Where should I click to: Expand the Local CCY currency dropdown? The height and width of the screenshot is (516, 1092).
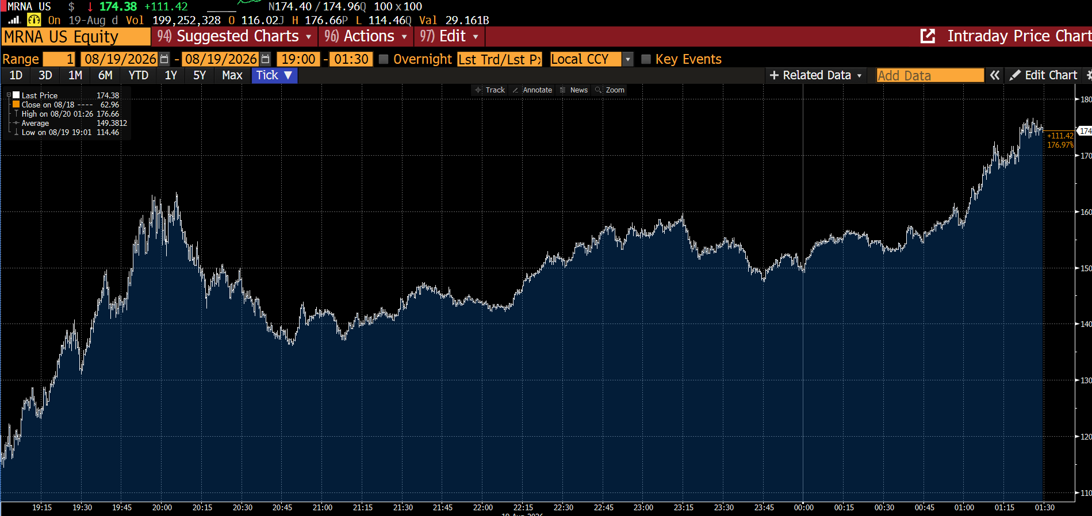coord(628,59)
